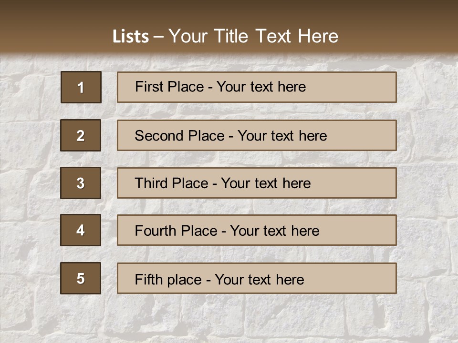
Task: Click 'Your text here' in Second Place bar
Action: click(282, 136)
